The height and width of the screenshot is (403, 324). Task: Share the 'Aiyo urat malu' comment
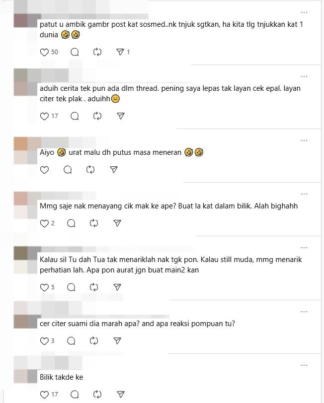coord(113,170)
